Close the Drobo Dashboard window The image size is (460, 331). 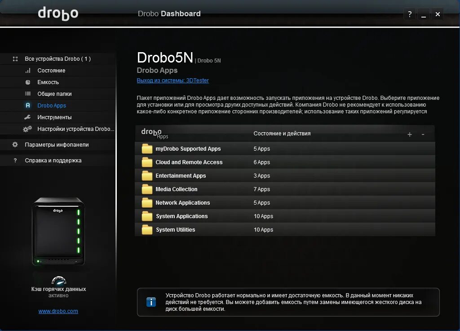tap(438, 14)
